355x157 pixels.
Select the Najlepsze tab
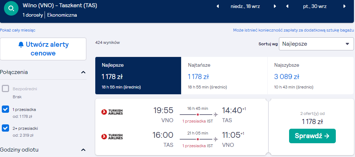pyautogui.click(x=138, y=75)
